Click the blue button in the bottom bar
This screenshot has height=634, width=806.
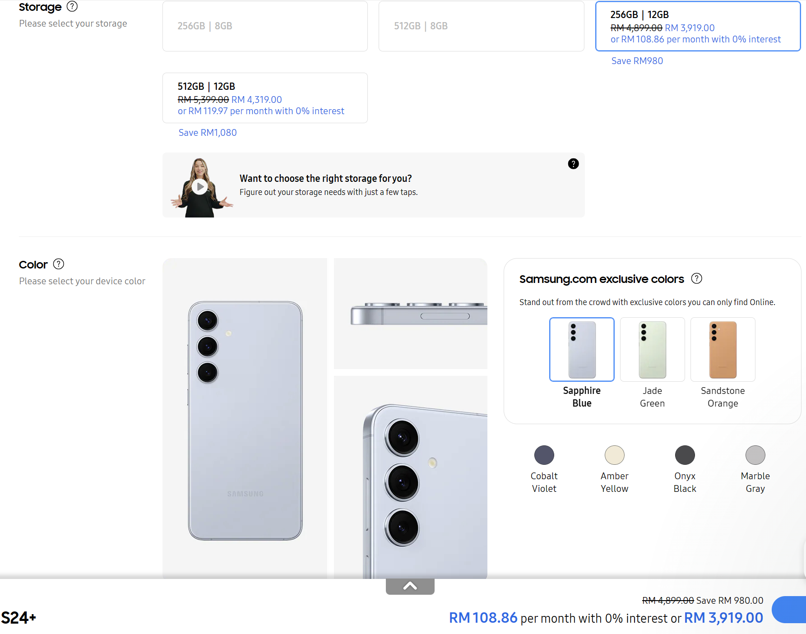pos(789,610)
